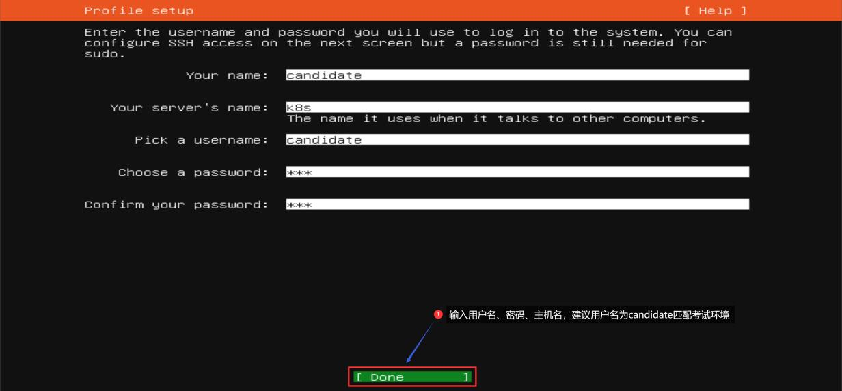842x391 pixels.
Task: Select the server's name field containing k8s
Action: click(517, 107)
